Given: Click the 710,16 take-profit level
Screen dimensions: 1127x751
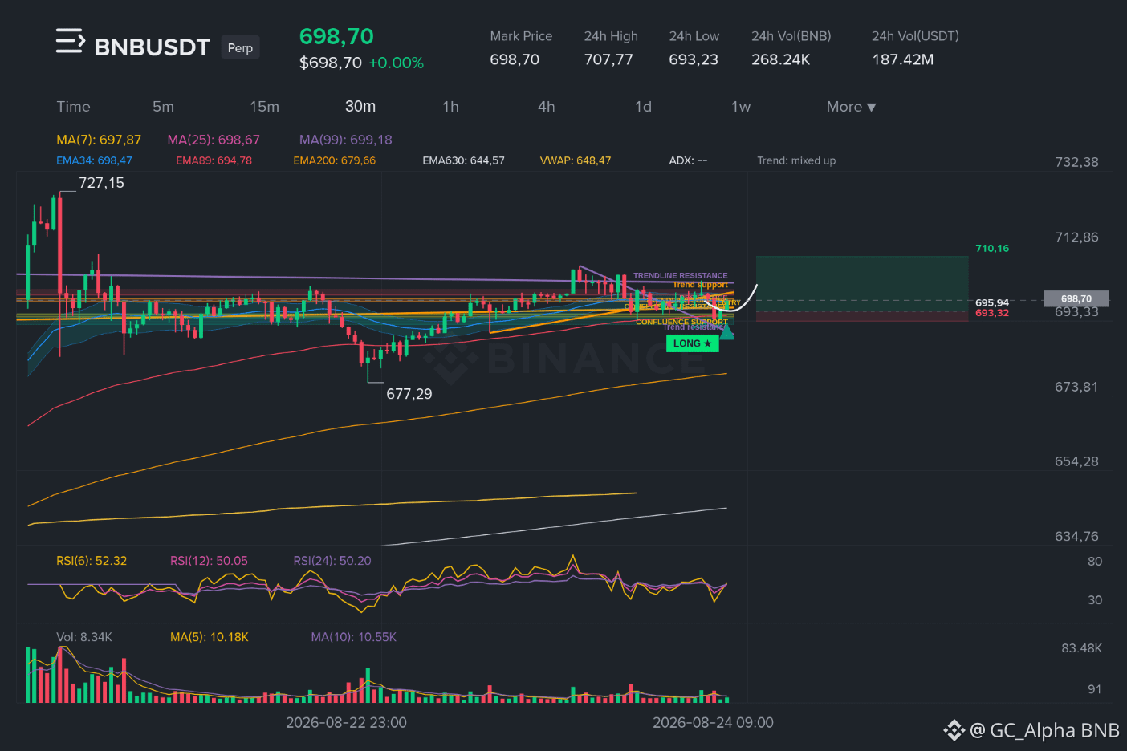Looking at the screenshot, I should [992, 249].
